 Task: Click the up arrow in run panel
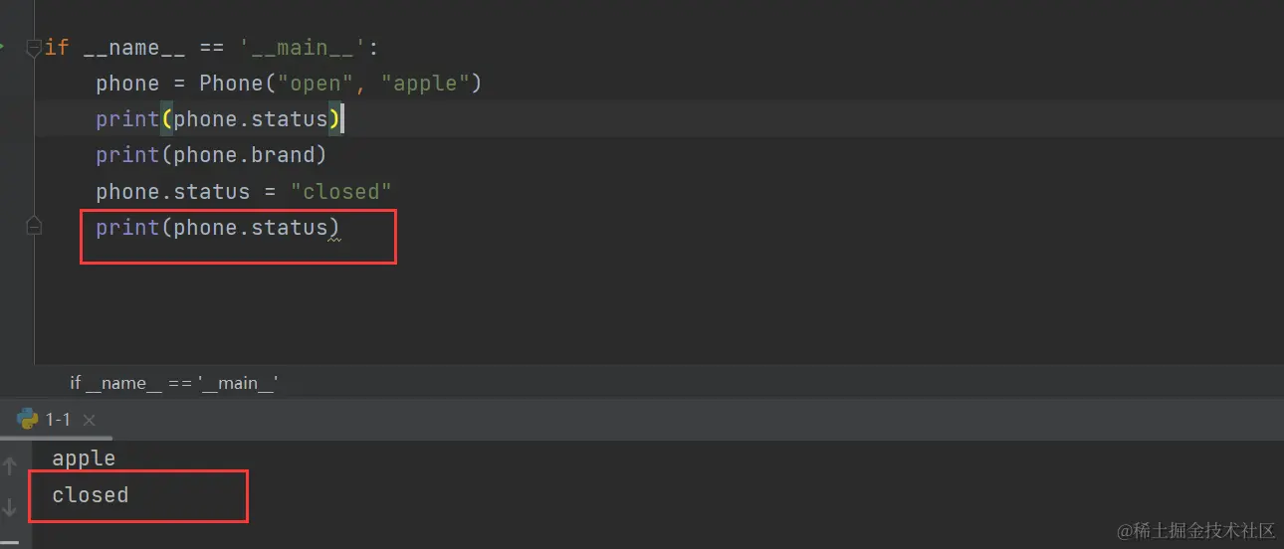(10, 465)
